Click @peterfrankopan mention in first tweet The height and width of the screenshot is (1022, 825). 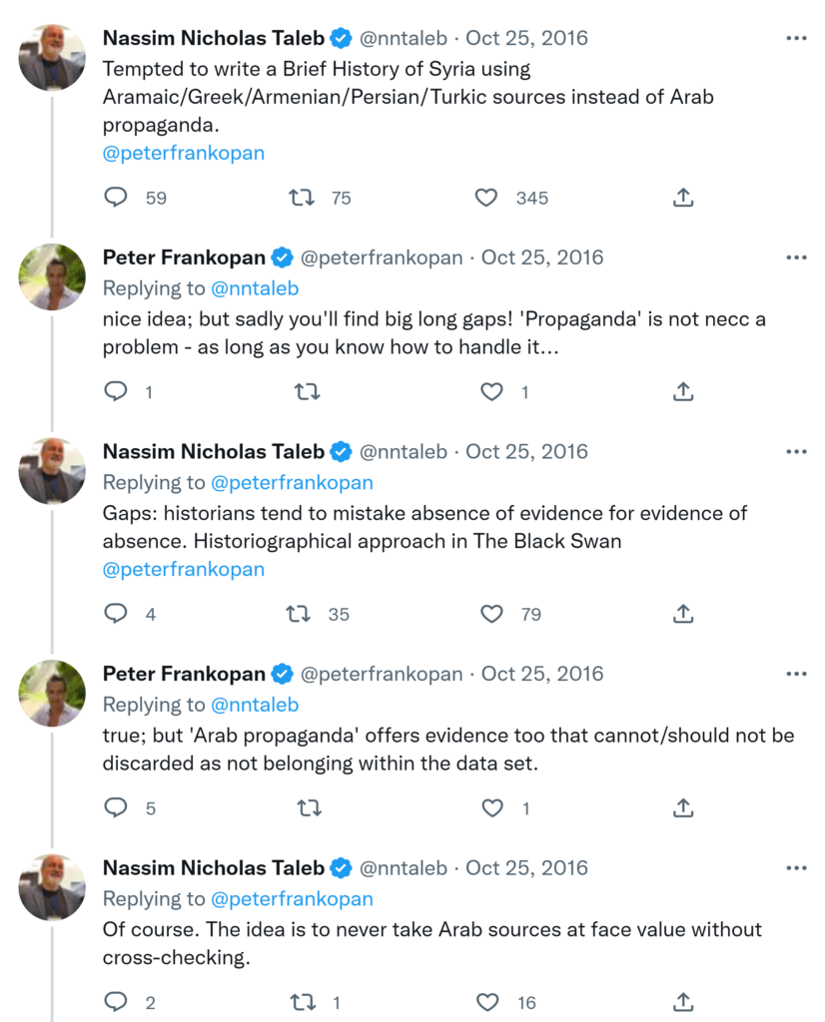tap(183, 154)
